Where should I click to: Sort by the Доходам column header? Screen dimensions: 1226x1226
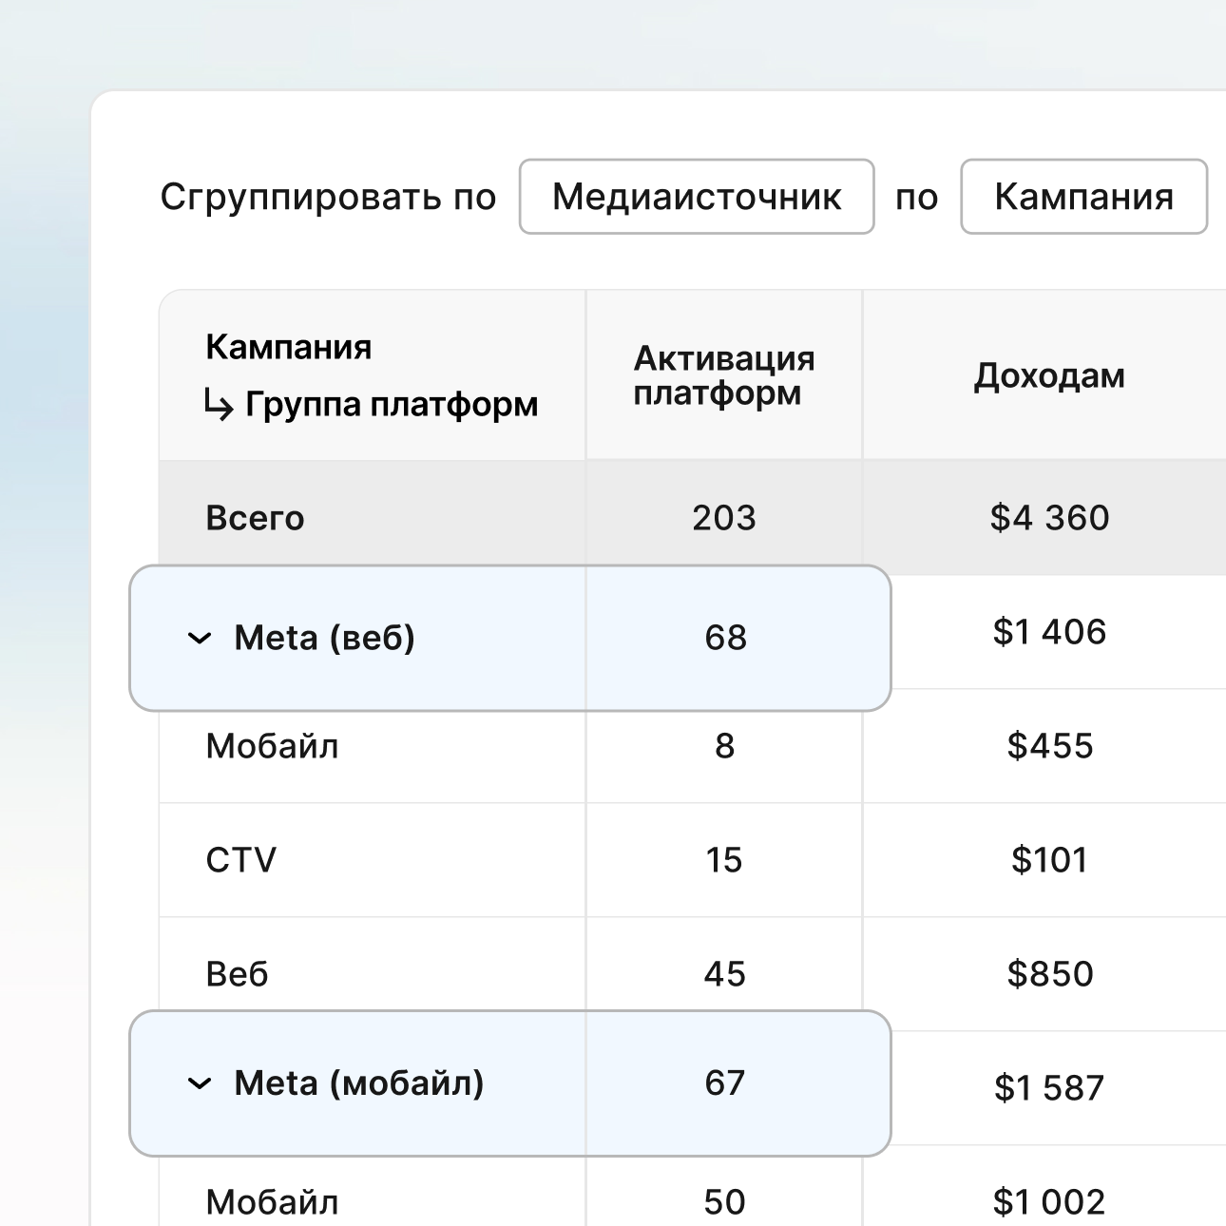pos(1048,376)
